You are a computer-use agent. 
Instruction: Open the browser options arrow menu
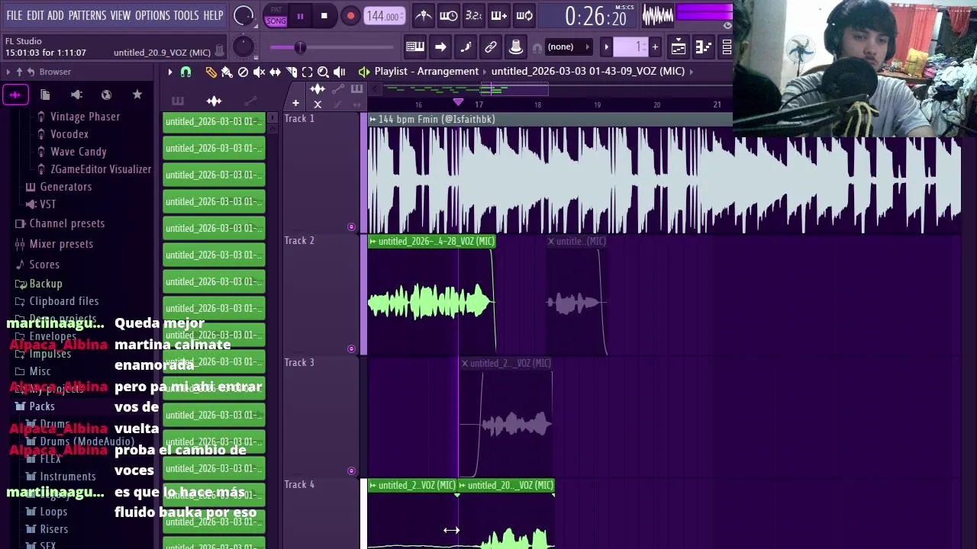8,72
